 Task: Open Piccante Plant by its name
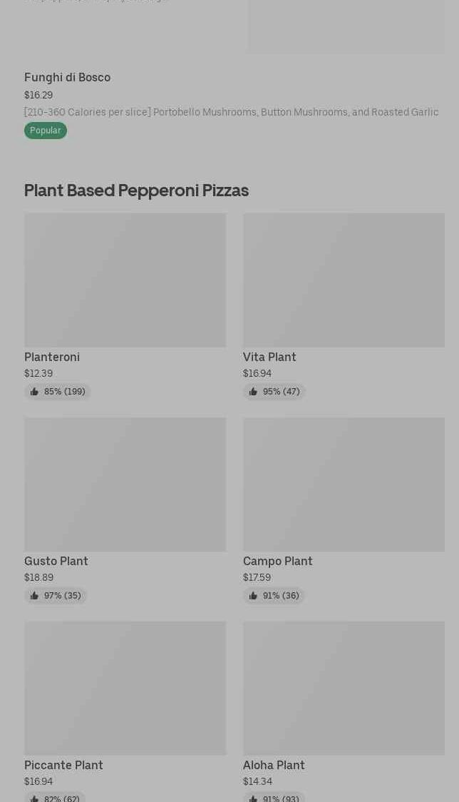coord(63,765)
